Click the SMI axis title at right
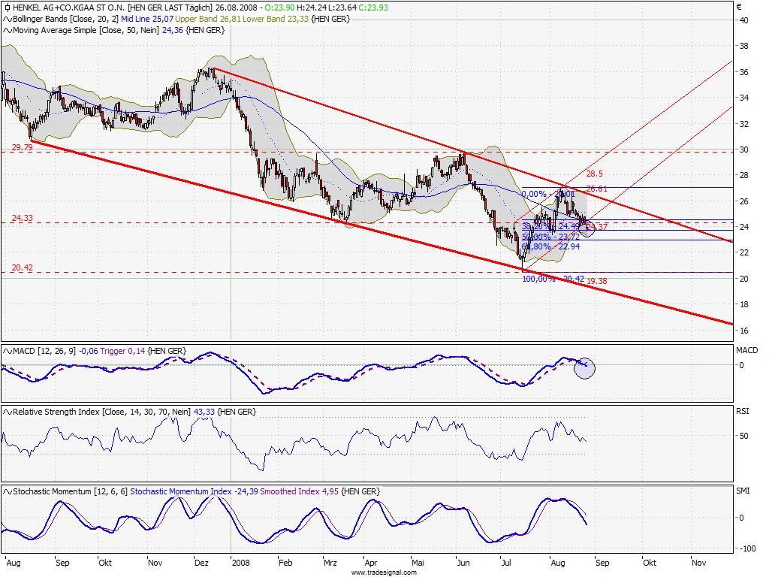 743,491
